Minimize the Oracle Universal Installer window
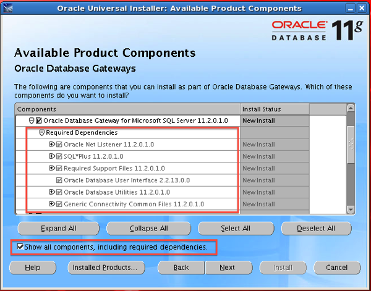Image resolution: width=371 pixels, height=291 pixels. point(351,9)
